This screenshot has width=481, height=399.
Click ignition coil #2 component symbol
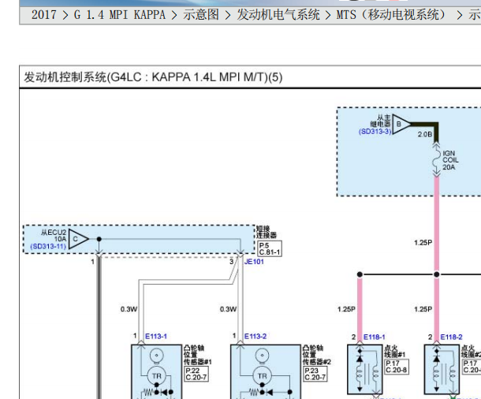point(442,369)
